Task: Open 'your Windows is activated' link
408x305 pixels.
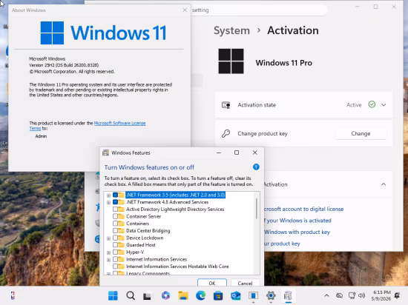Action: [297, 221]
